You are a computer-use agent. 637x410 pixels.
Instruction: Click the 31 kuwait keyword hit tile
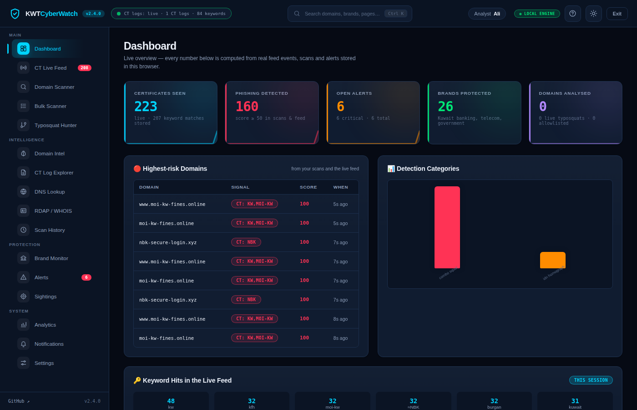[x=575, y=402]
